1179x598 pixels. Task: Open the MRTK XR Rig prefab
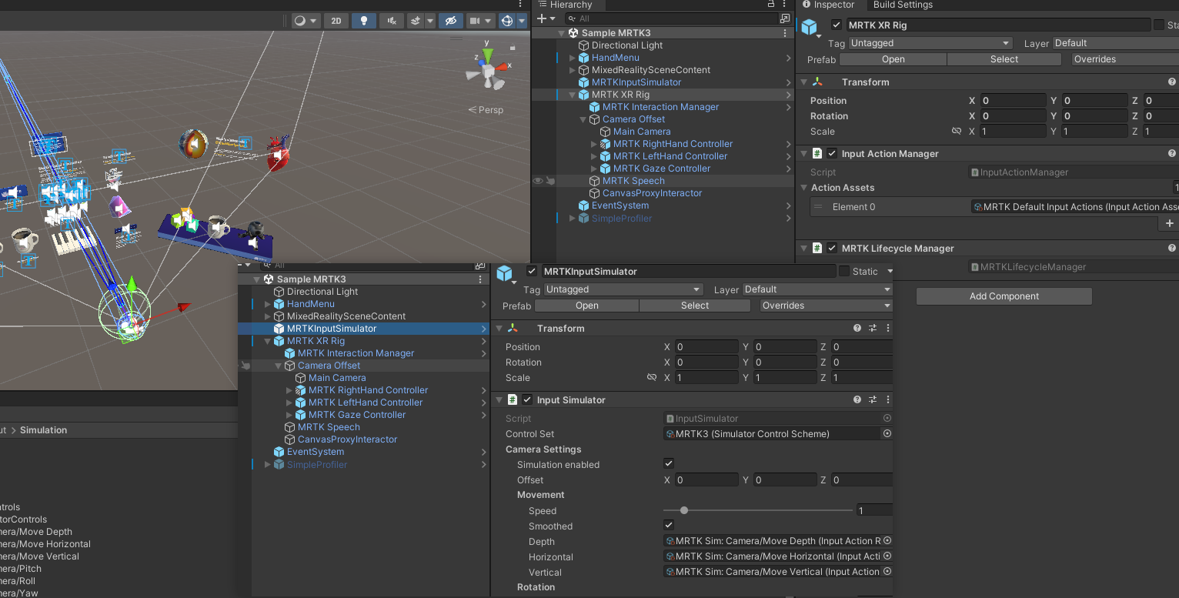pos(893,58)
